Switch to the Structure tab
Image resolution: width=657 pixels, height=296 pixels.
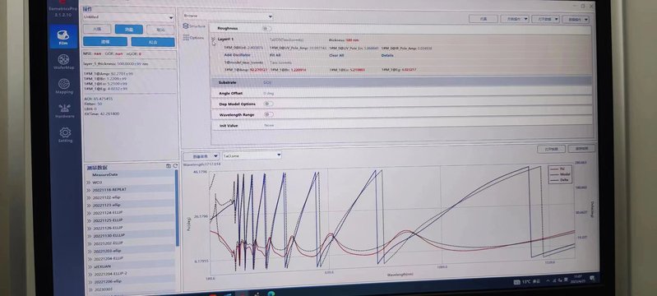(x=194, y=26)
